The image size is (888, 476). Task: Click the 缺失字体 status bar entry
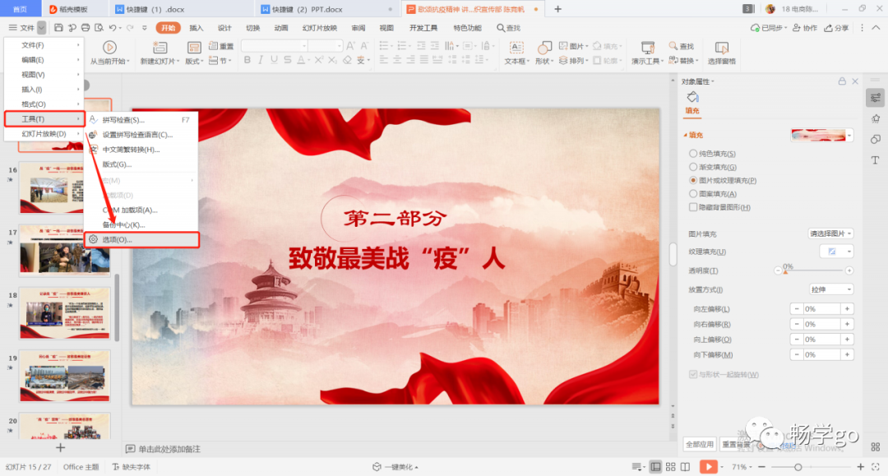[x=132, y=467]
